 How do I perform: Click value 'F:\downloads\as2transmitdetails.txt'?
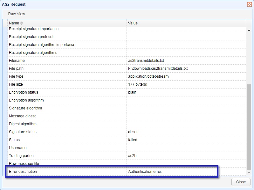point(158,69)
